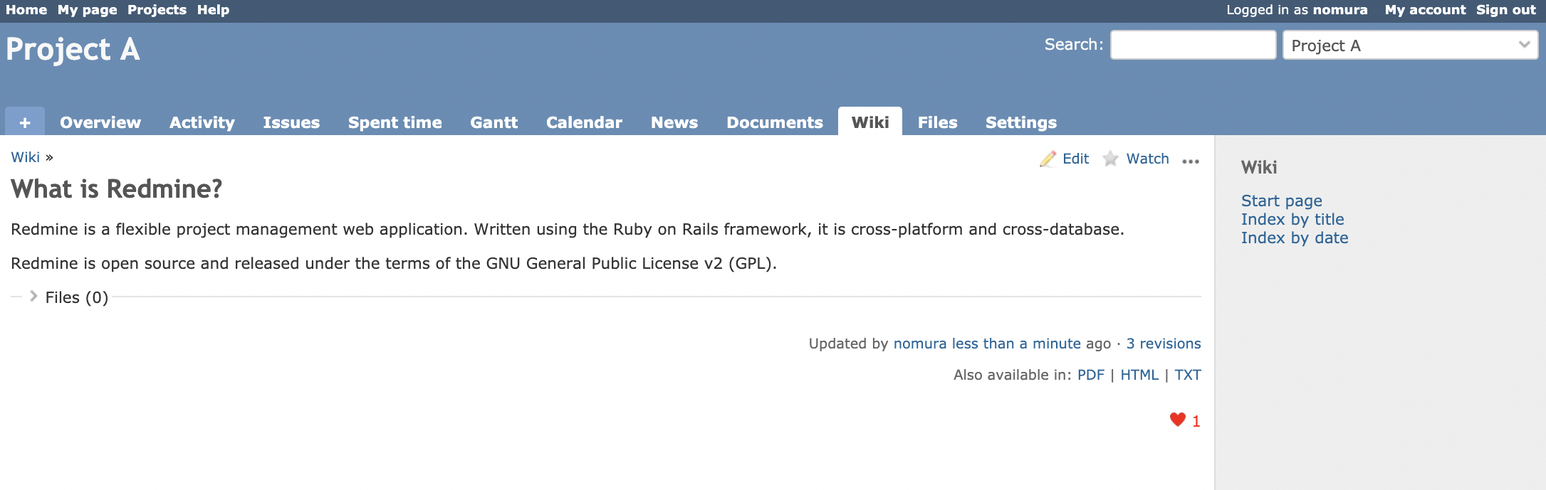Click the Sign out link
The width and height of the screenshot is (1546, 490).
[x=1506, y=10]
